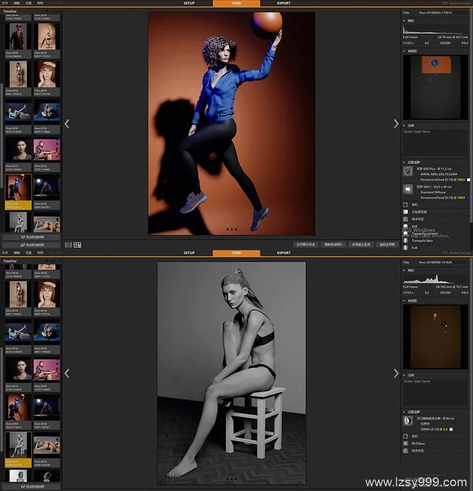The width and height of the screenshot is (473, 491).
Task: Collapse the 相机 camera section in upper panel
Action: (x=404, y=20)
